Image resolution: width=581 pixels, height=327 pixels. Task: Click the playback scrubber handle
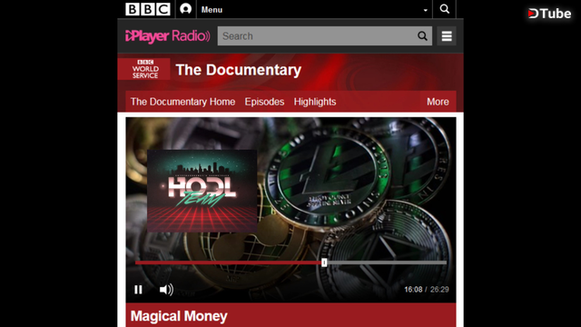(324, 263)
